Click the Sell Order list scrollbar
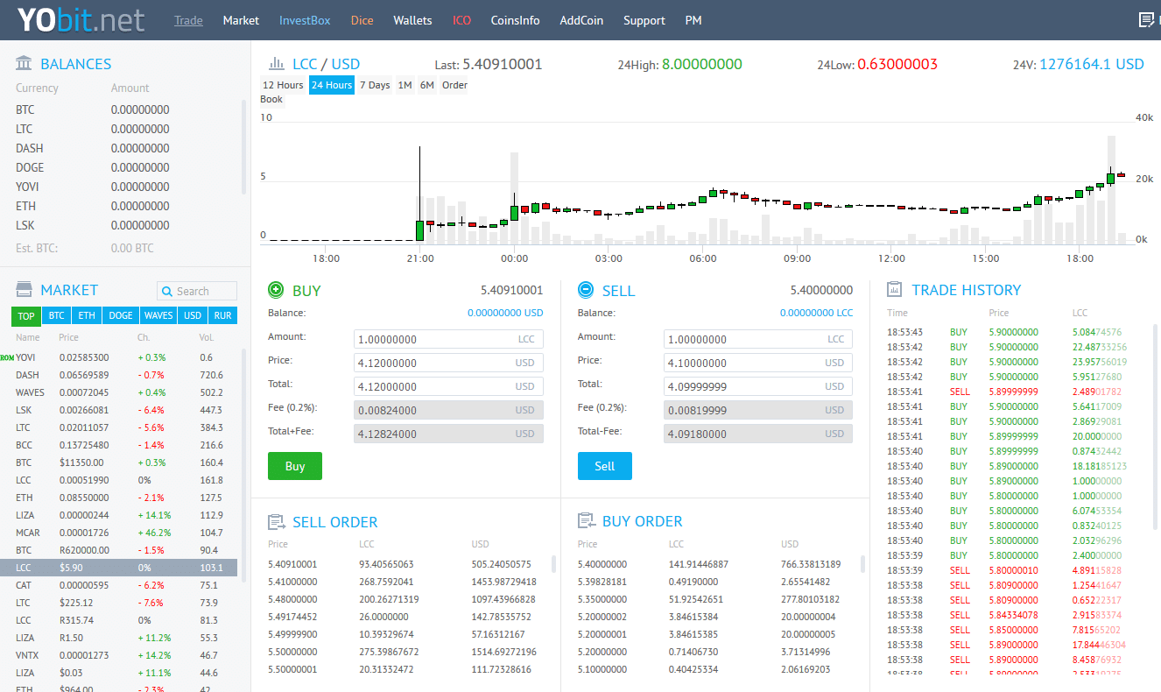This screenshot has width=1161, height=692. tap(553, 563)
